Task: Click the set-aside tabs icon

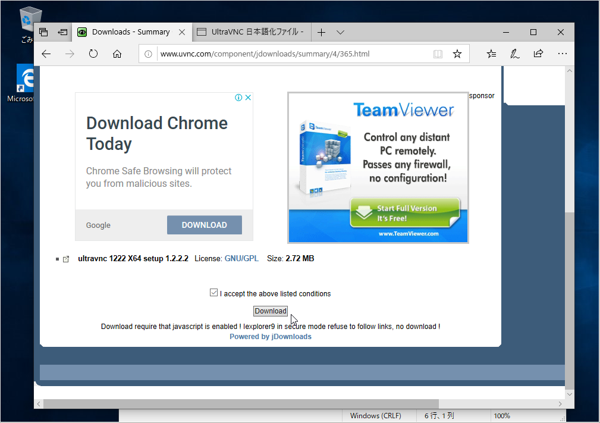Action: coord(62,32)
